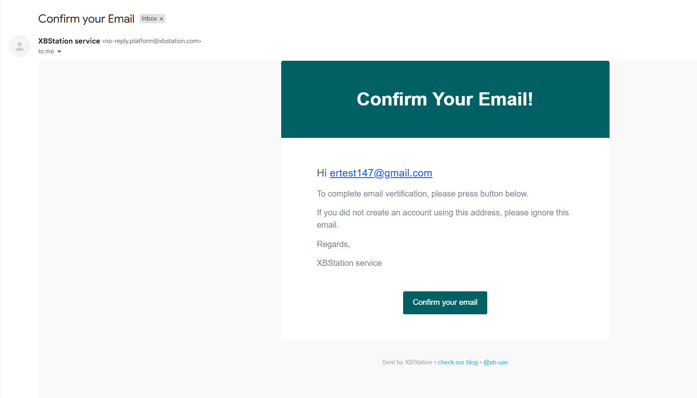Click the Inbox label tag
697x398 pixels.
[149, 19]
